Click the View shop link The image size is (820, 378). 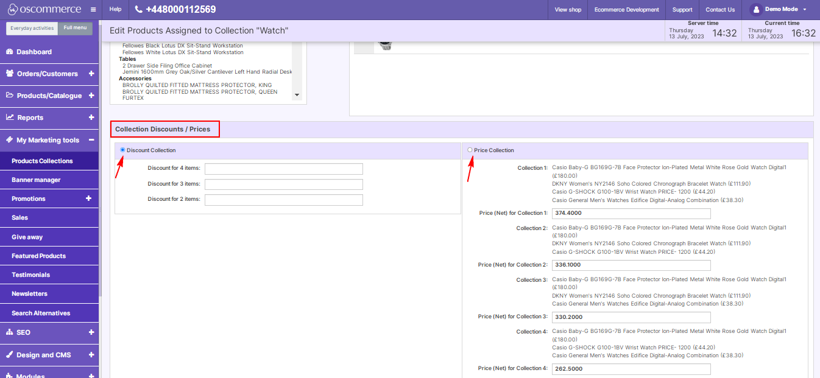click(568, 10)
